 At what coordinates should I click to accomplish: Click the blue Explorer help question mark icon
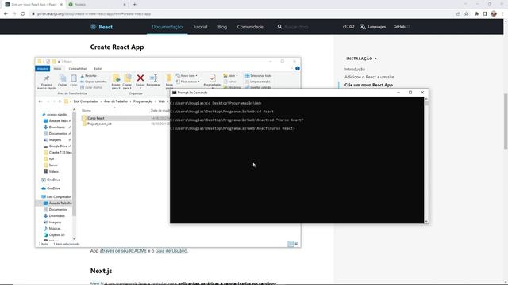tap(298, 69)
